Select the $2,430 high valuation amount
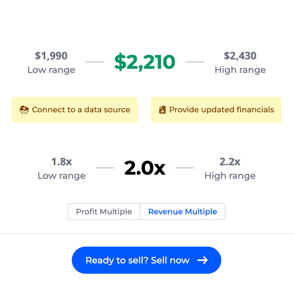Viewport: 295px width, 286px height. pos(240,56)
